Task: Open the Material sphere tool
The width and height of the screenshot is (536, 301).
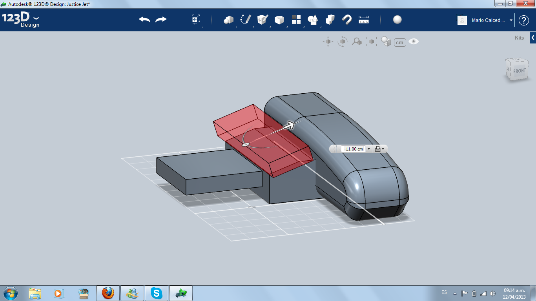Action: tap(397, 20)
